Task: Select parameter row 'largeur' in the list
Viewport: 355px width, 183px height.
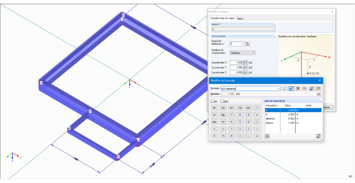Action: click(293, 123)
